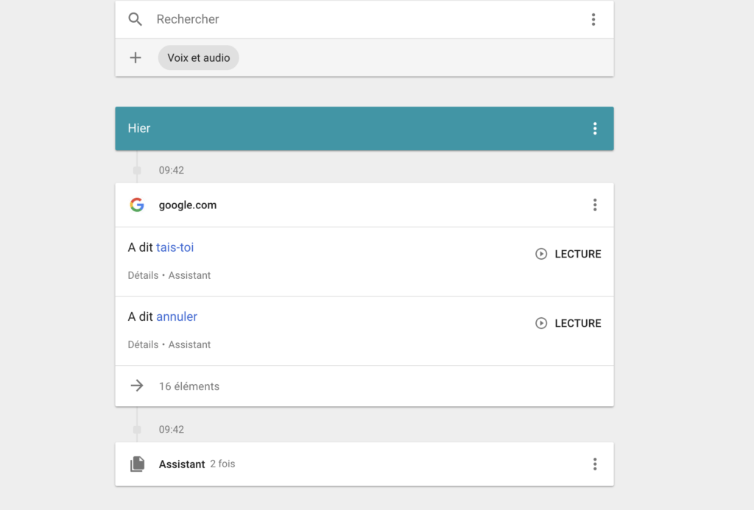
Task: Click the Assistant document stack icon
Action: [x=137, y=464]
